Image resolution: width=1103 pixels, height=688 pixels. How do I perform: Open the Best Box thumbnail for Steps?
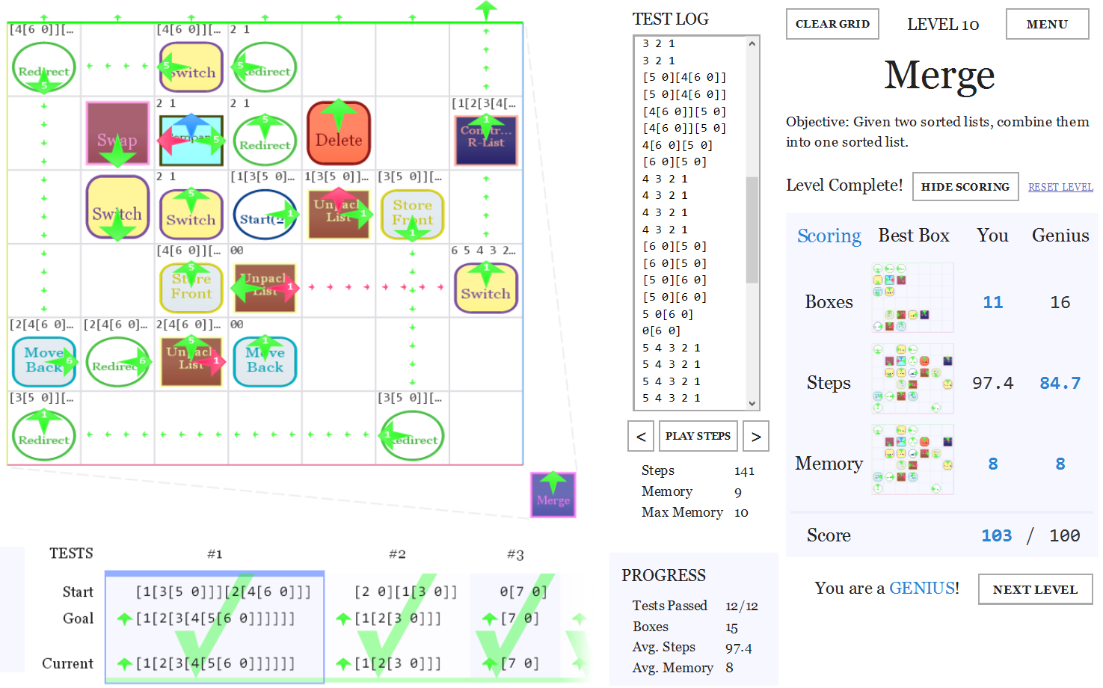coord(912,379)
